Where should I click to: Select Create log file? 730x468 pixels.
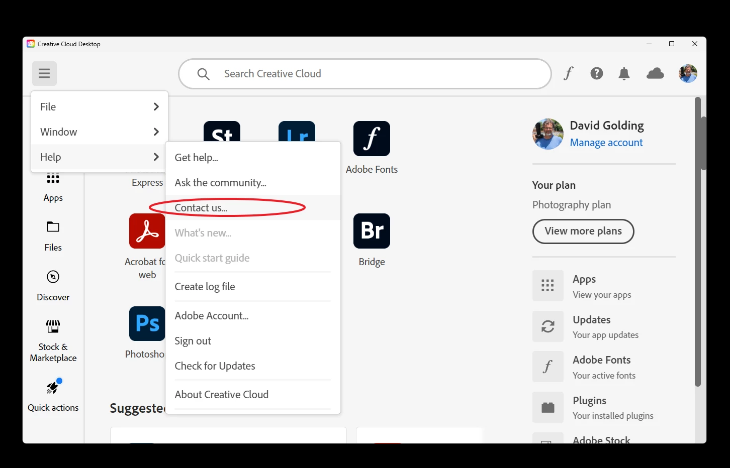(253, 287)
